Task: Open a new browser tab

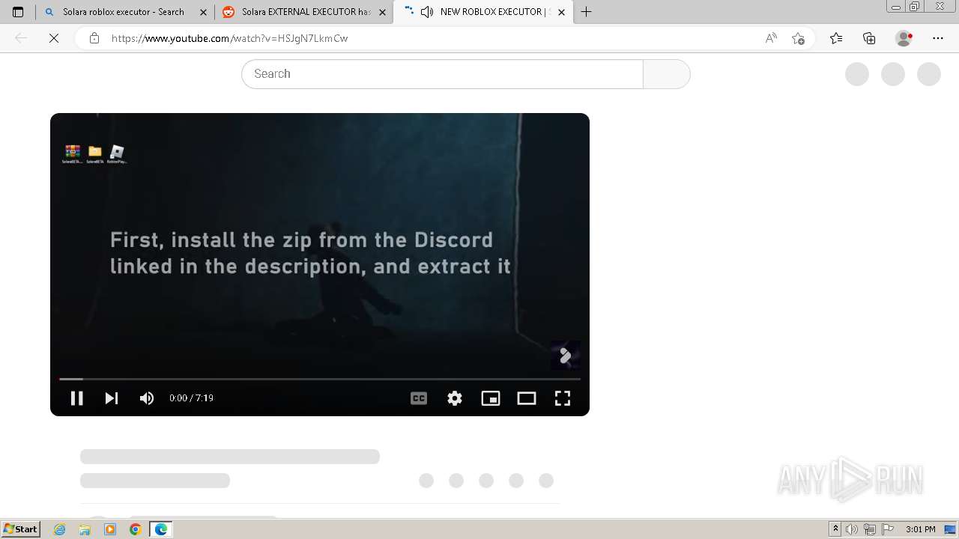Action: [586, 12]
